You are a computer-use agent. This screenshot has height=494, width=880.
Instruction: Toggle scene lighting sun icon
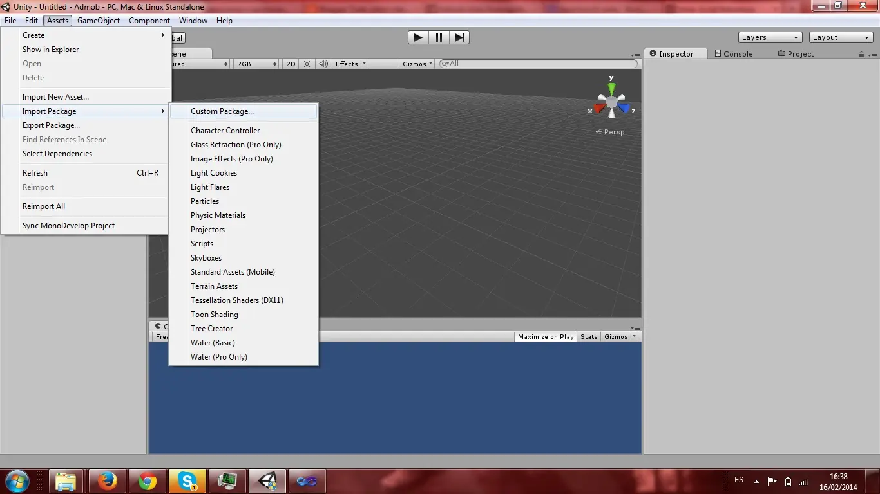click(x=307, y=64)
